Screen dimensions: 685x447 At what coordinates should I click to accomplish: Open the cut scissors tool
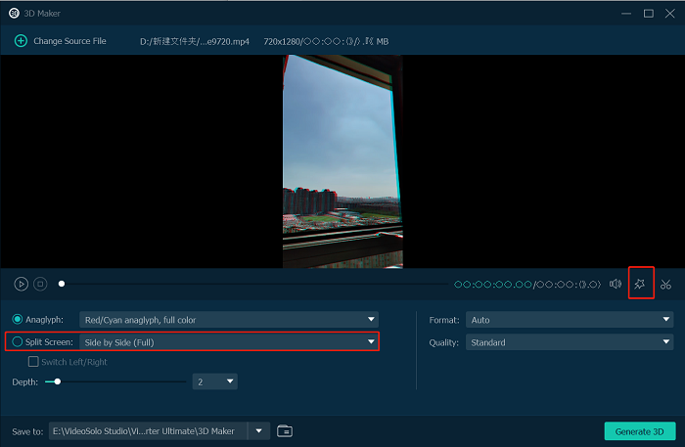[665, 285]
